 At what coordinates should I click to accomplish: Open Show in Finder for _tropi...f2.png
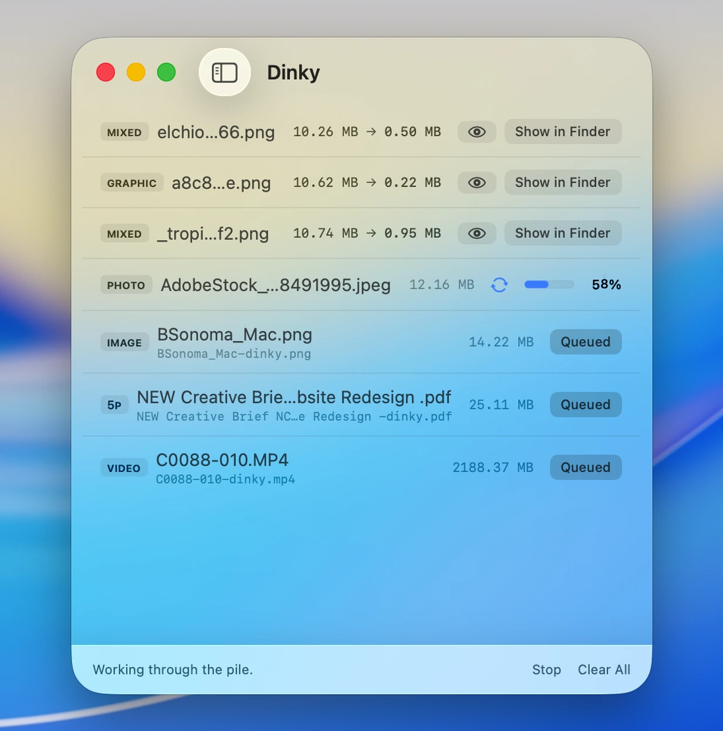pos(562,233)
